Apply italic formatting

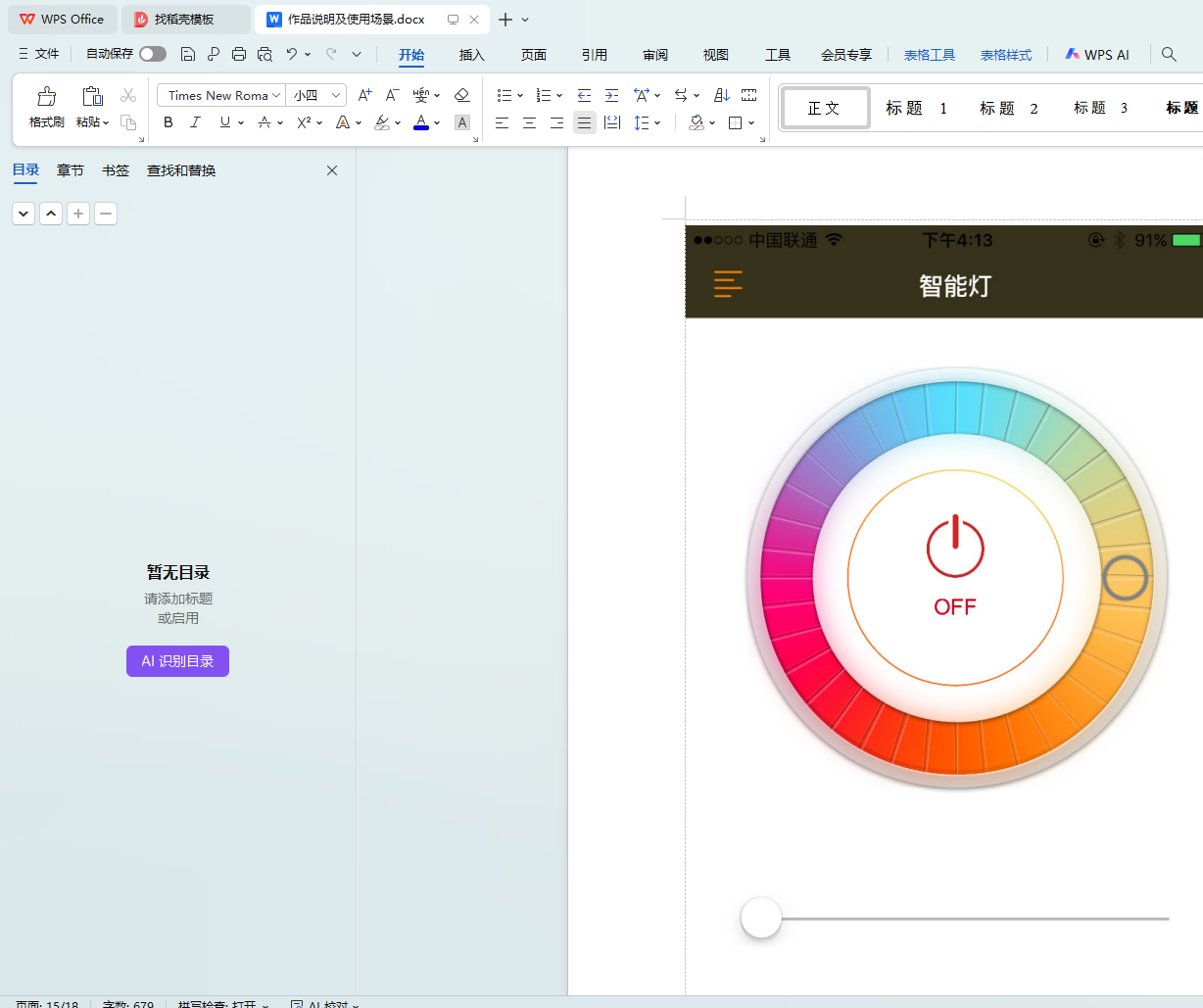[x=195, y=122]
